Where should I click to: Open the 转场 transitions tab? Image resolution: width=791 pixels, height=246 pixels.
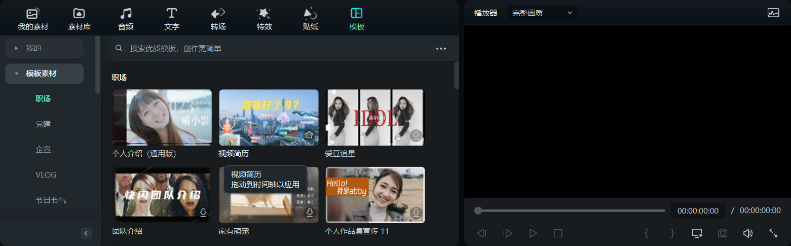point(218,19)
